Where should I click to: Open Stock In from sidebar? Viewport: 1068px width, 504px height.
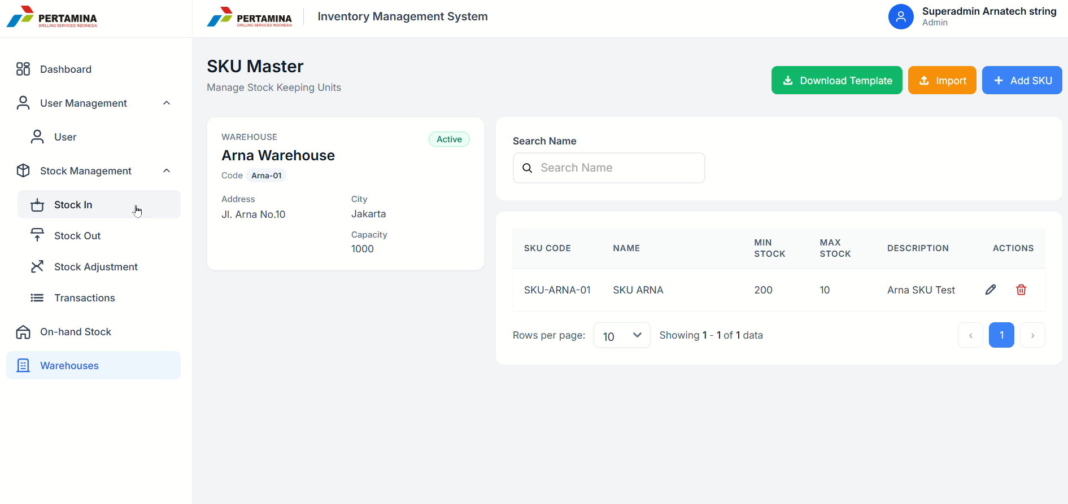(73, 205)
